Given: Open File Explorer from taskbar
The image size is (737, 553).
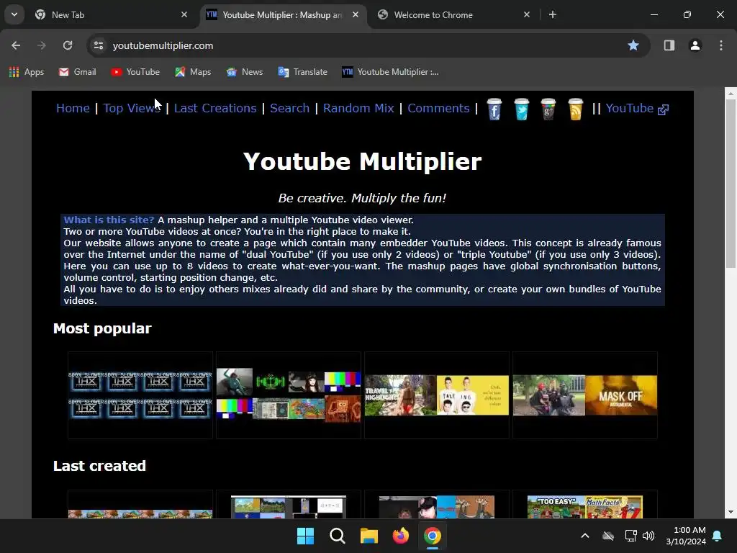Looking at the screenshot, I should point(369,536).
